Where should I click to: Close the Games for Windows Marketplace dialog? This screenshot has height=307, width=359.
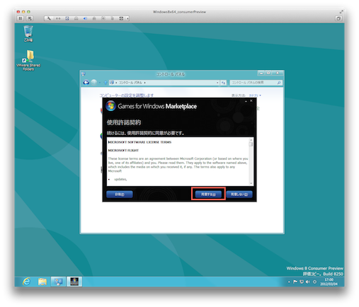point(251,100)
